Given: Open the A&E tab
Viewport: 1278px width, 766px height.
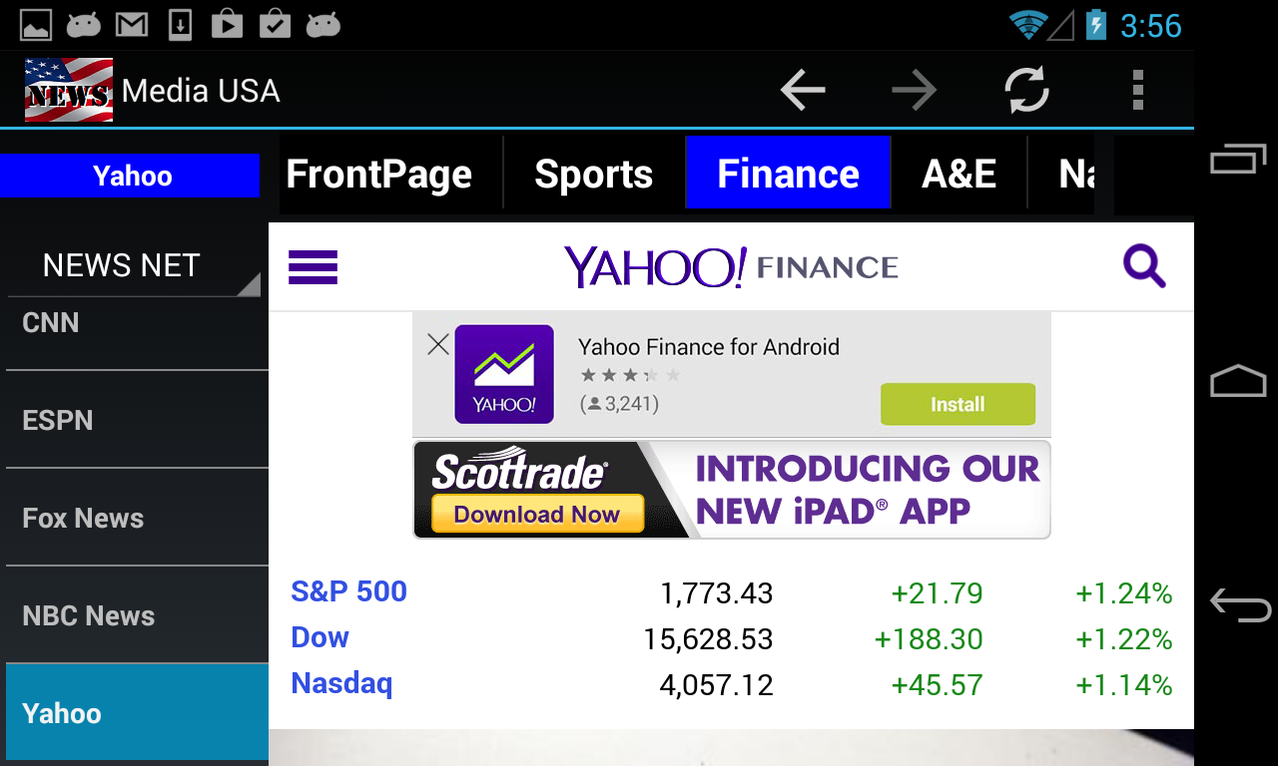Looking at the screenshot, I should click(x=958, y=175).
